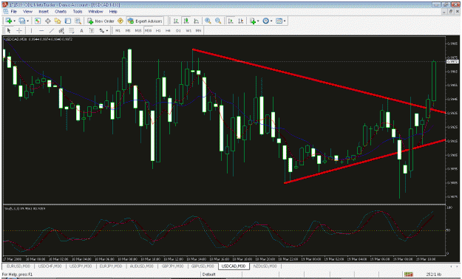Select the Text Label tool

click(x=92, y=30)
